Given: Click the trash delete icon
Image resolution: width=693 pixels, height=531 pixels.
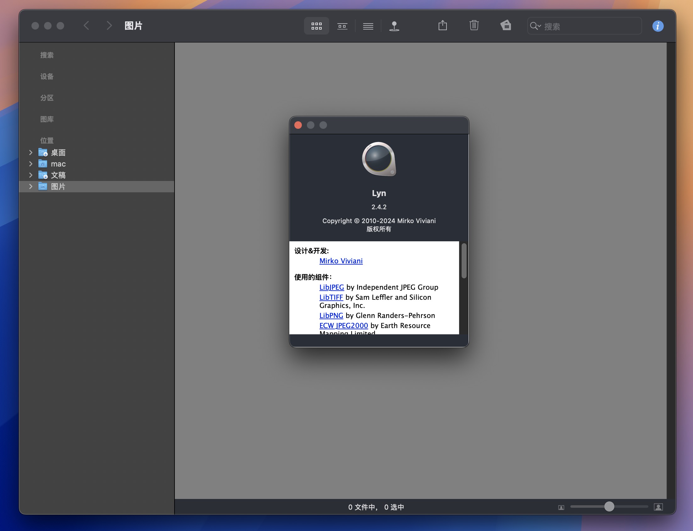Looking at the screenshot, I should click(474, 25).
